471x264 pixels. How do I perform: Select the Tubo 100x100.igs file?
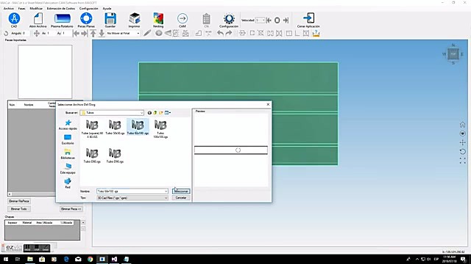(160, 129)
